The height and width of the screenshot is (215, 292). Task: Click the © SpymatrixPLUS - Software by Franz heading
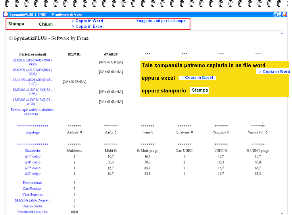coord(49,38)
